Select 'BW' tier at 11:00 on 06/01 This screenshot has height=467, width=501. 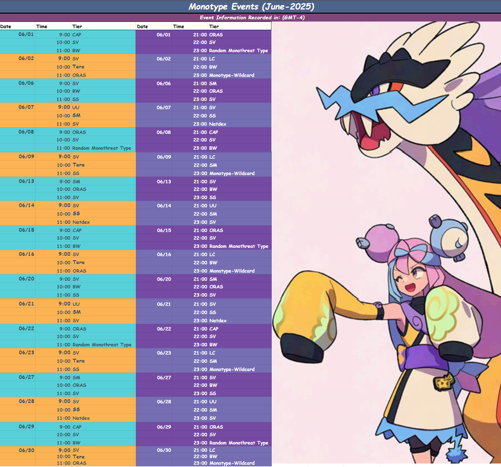coord(76,51)
